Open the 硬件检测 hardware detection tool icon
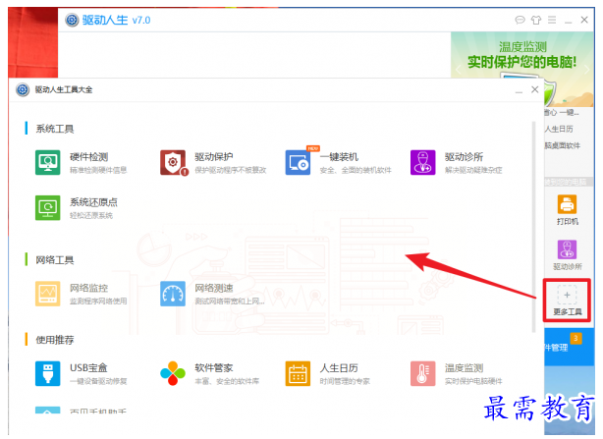The height and width of the screenshot is (439, 603). click(48, 163)
